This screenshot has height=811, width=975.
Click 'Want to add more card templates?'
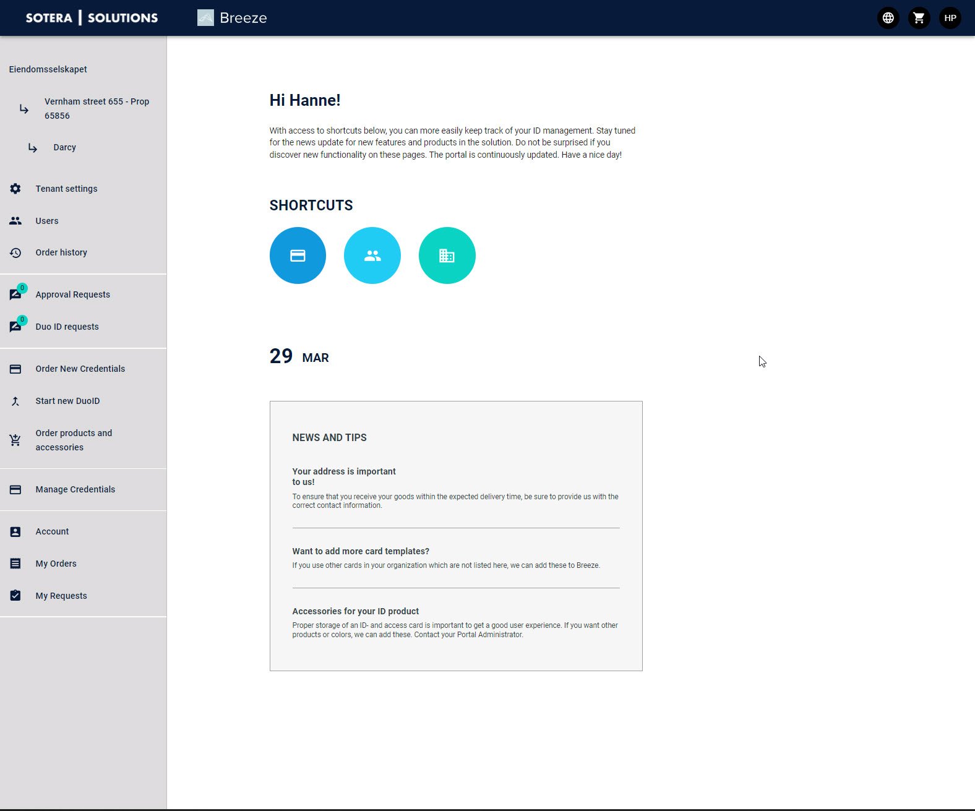click(361, 551)
